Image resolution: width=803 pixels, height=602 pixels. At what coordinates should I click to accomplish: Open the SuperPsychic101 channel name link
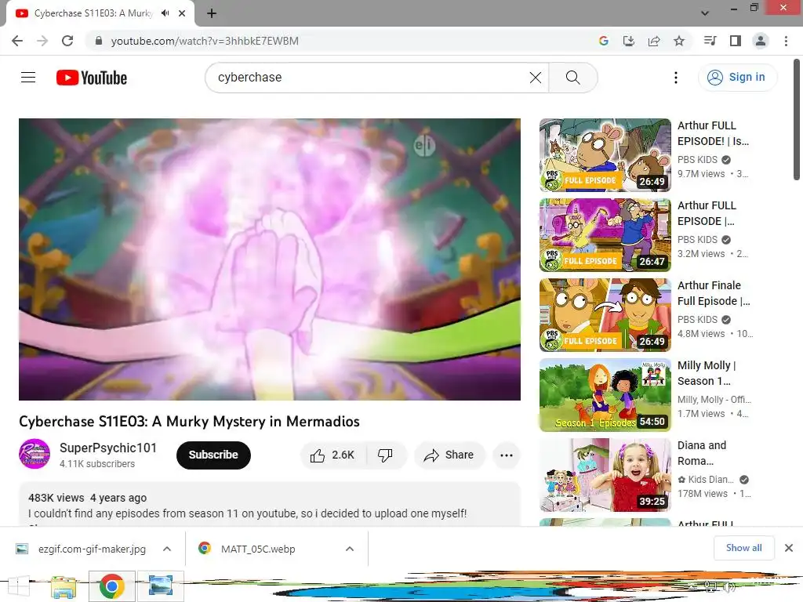(108, 448)
